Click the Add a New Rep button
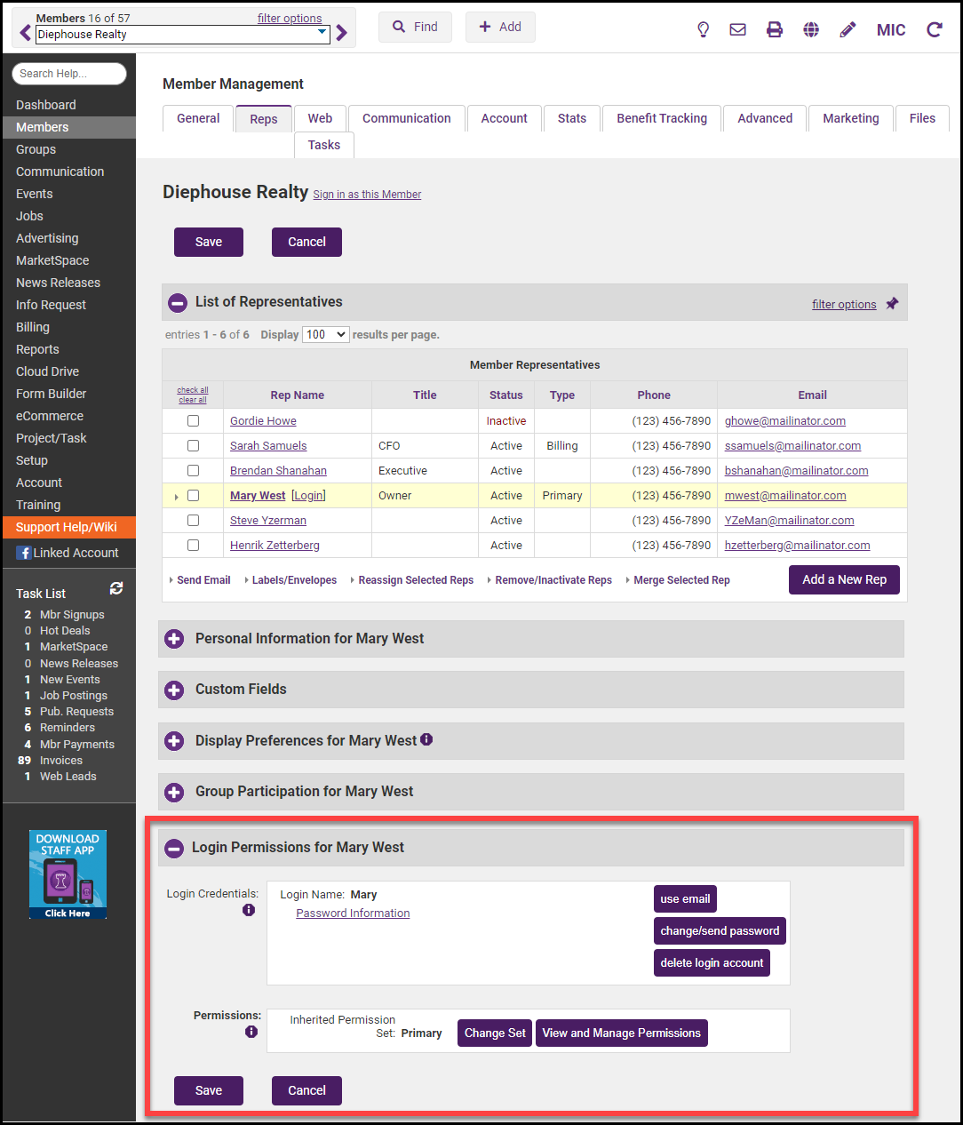This screenshot has height=1125, width=963. click(844, 579)
